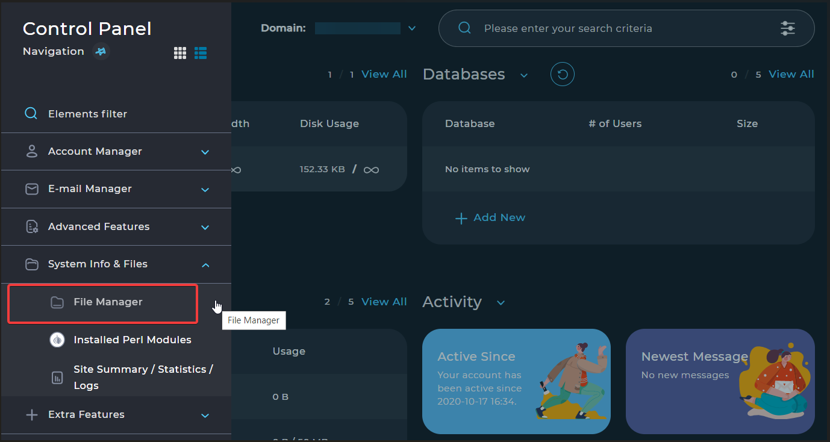The width and height of the screenshot is (830, 442).
Task: Click the Elements filter magnifier icon
Action: [x=31, y=114]
